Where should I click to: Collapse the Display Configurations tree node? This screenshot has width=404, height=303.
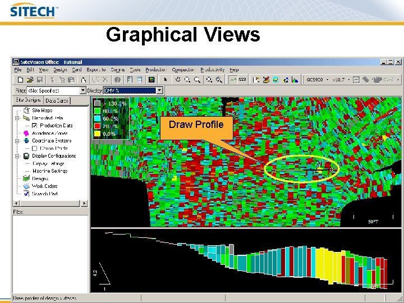(17, 156)
